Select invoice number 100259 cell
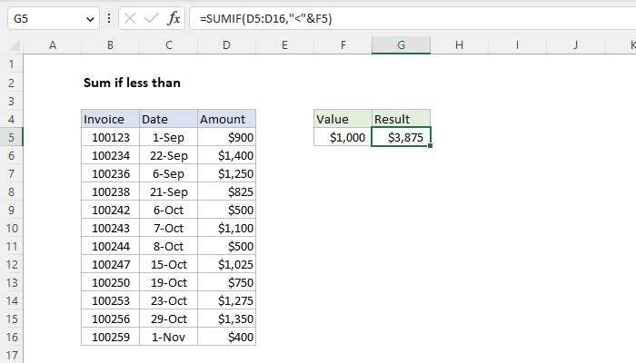The width and height of the screenshot is (636, 363). pos(109,337)
